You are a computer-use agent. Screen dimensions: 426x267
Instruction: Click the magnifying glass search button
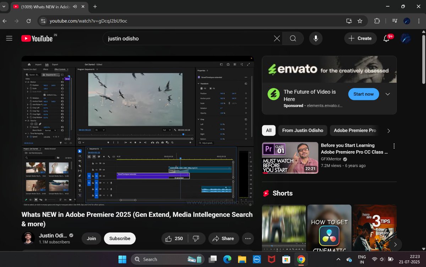pos(293,38)
